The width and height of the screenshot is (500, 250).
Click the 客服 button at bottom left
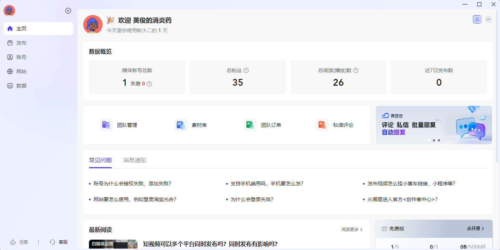pyautogui.click(x=59, y=242)
